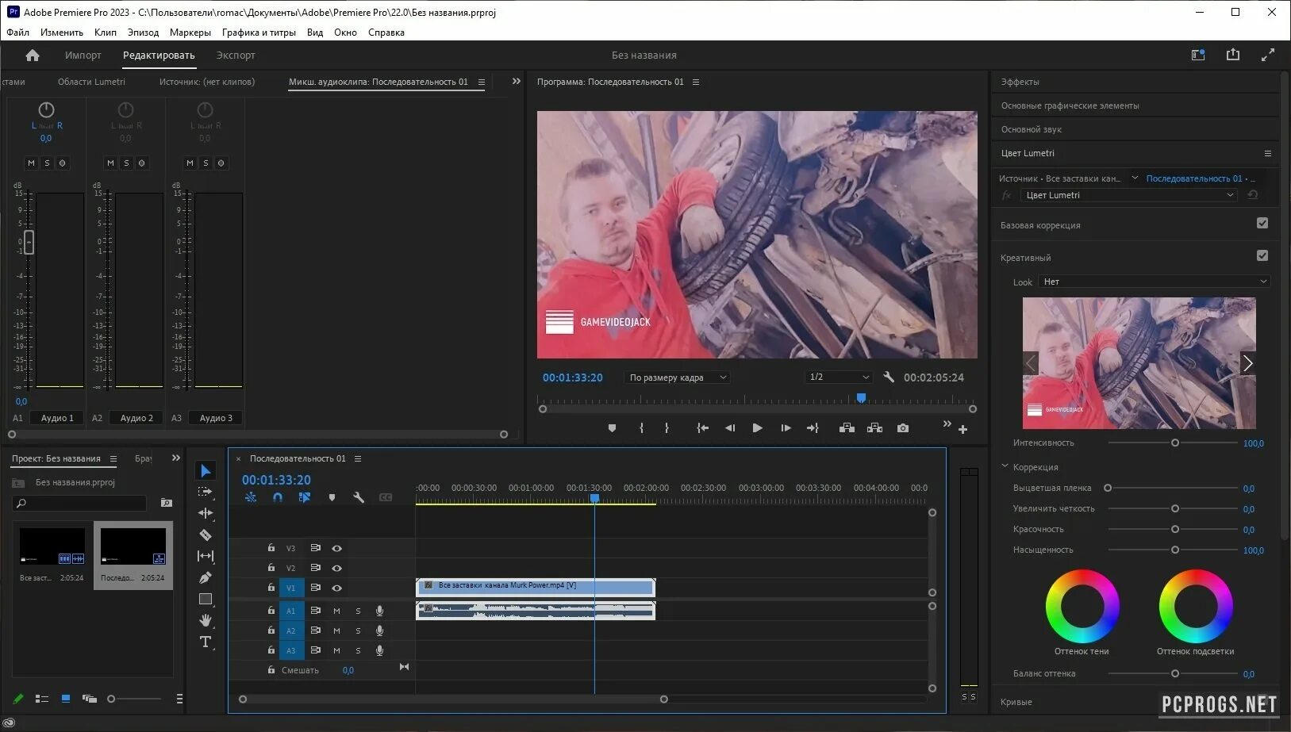Open source selector chevron in Lumetri
Image resolution: width=1291 pixels, height=732 pixels.
point(1135,178)
